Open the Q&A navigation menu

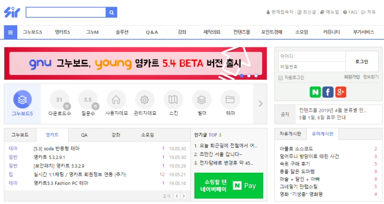tap(152, 32)
